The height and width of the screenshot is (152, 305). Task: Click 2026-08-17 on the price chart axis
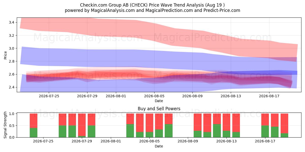tap(269, 96)
